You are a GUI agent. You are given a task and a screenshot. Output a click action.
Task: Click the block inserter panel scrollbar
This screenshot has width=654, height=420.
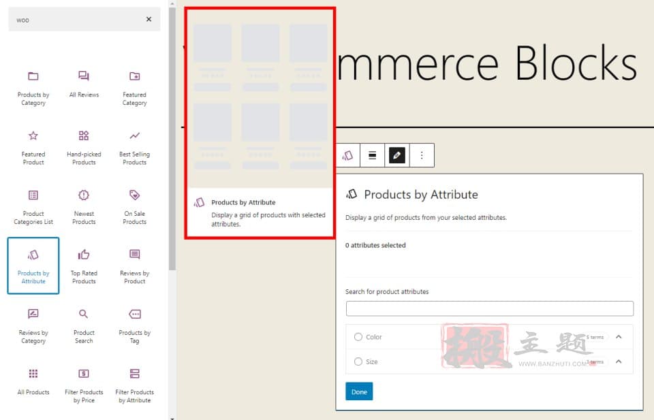(x=172, y=139)
